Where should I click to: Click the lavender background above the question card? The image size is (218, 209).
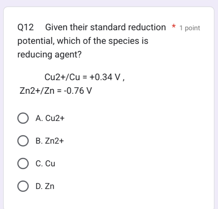click(109, 3)
